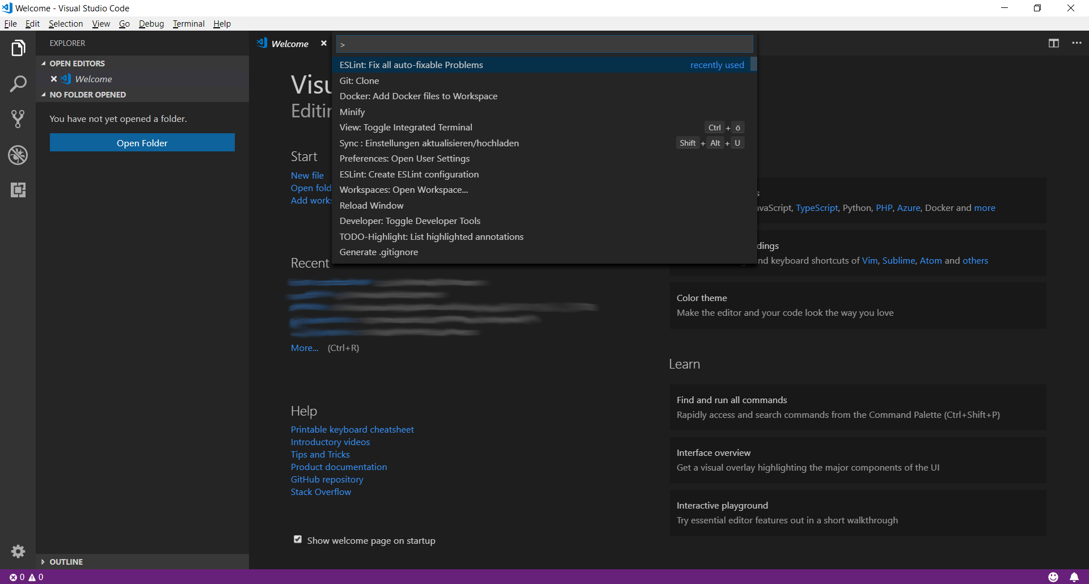Image resolution: width=1089 pixels, height=584 pixels.
Task: Open the Manage gear in activity bar
Action: click(x=18, y=551)
